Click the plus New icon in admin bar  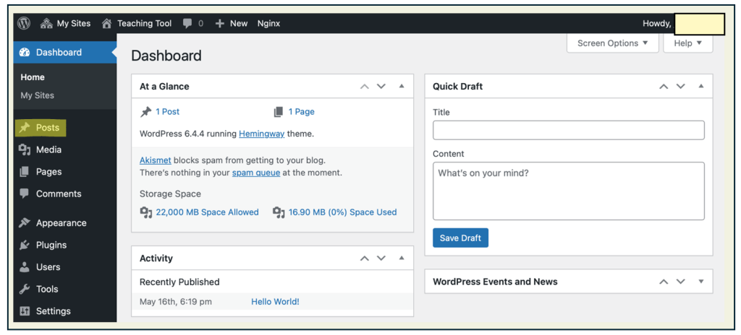220,23
